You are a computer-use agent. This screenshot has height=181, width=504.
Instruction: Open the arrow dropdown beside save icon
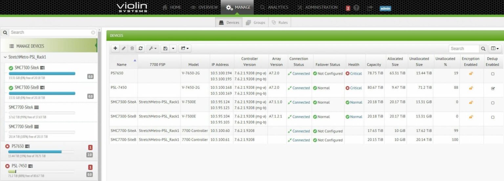point(173,48)
